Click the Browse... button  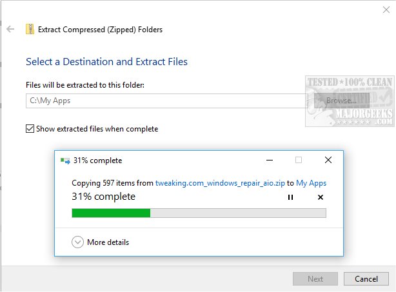pyautogui.click(x=341, y=101)
